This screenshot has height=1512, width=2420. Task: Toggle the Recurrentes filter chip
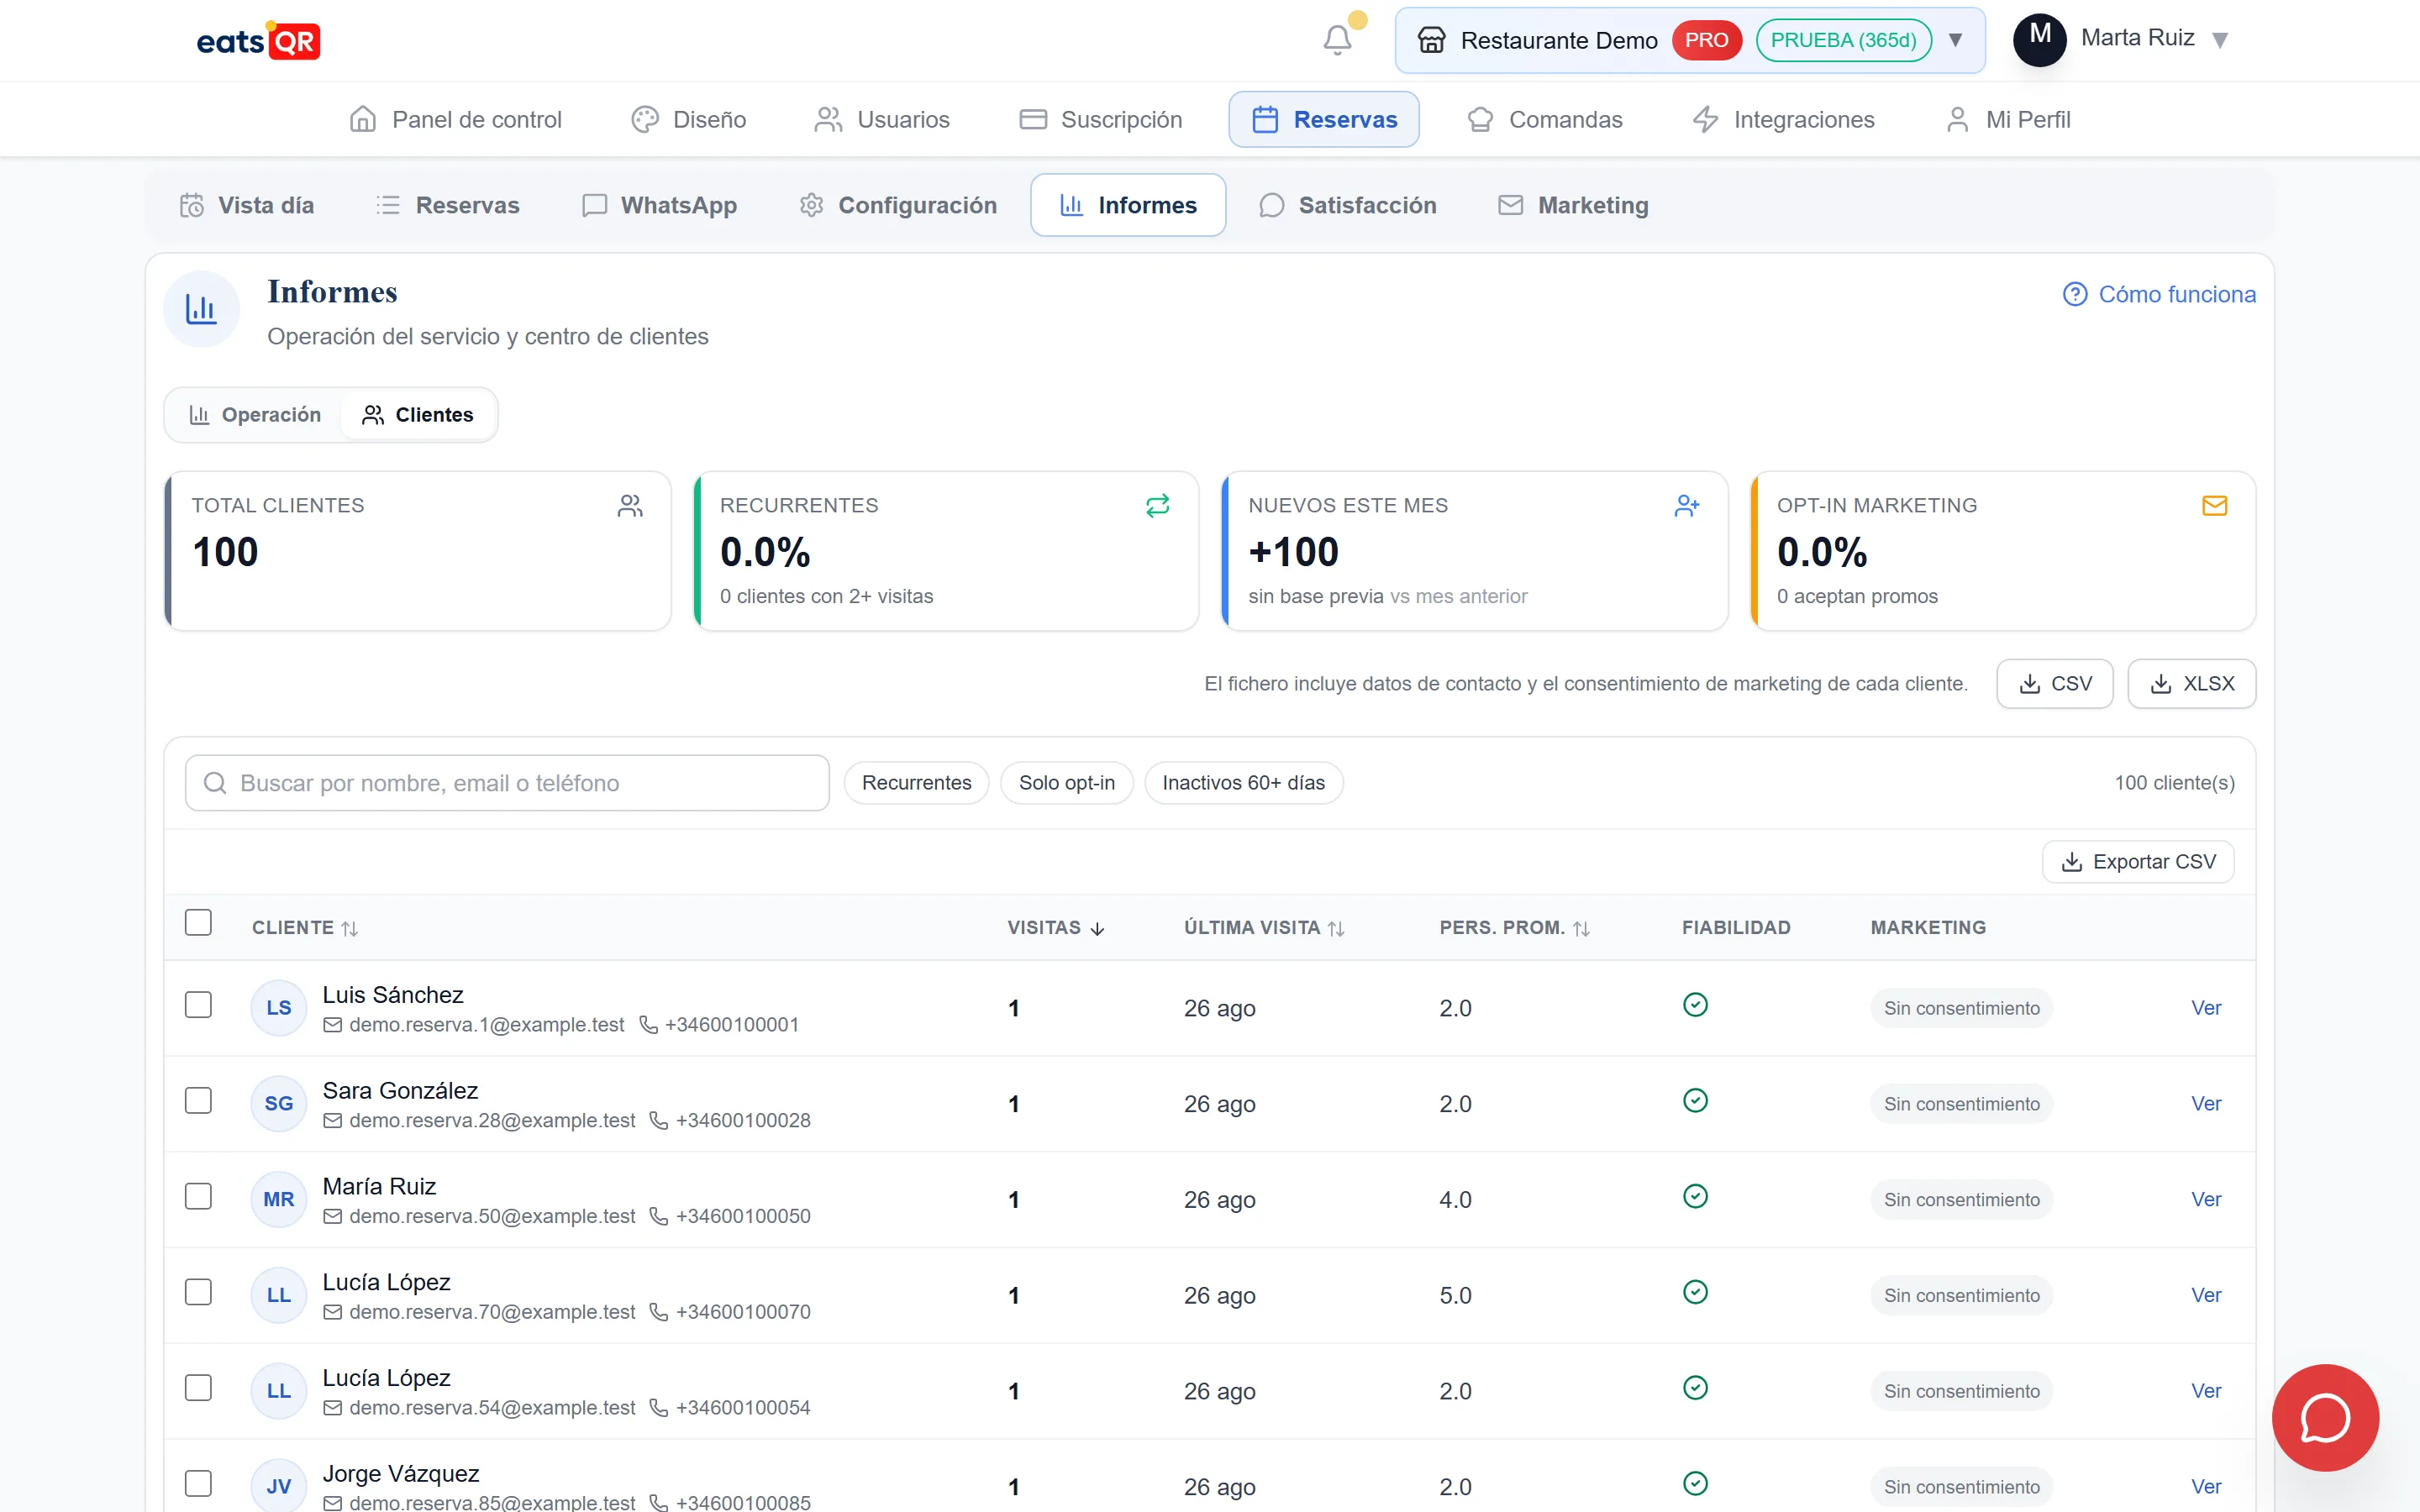coord(916,783)
